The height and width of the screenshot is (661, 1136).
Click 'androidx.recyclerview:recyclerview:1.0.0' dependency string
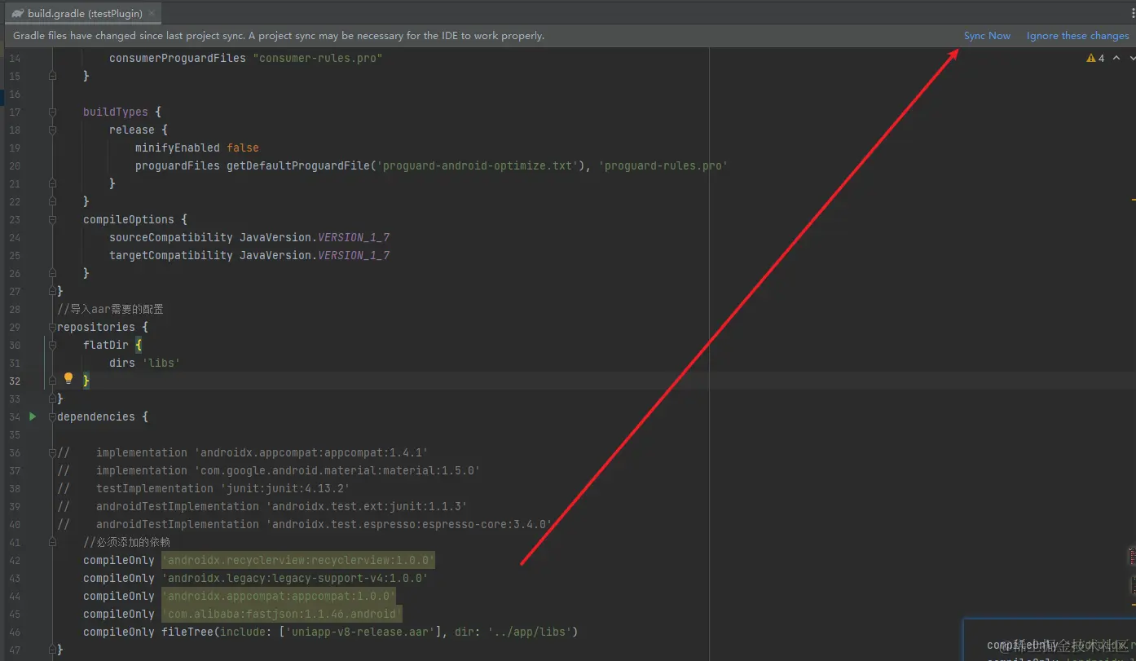(x=298, y=560)
